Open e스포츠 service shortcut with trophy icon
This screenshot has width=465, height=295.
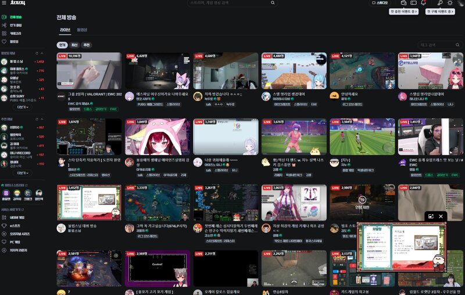click(11, 226)
